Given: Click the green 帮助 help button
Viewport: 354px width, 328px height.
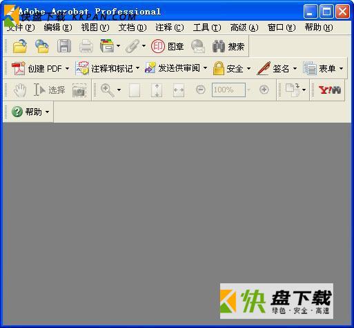Looking at the screenshot, I should [x=27, y=112].
